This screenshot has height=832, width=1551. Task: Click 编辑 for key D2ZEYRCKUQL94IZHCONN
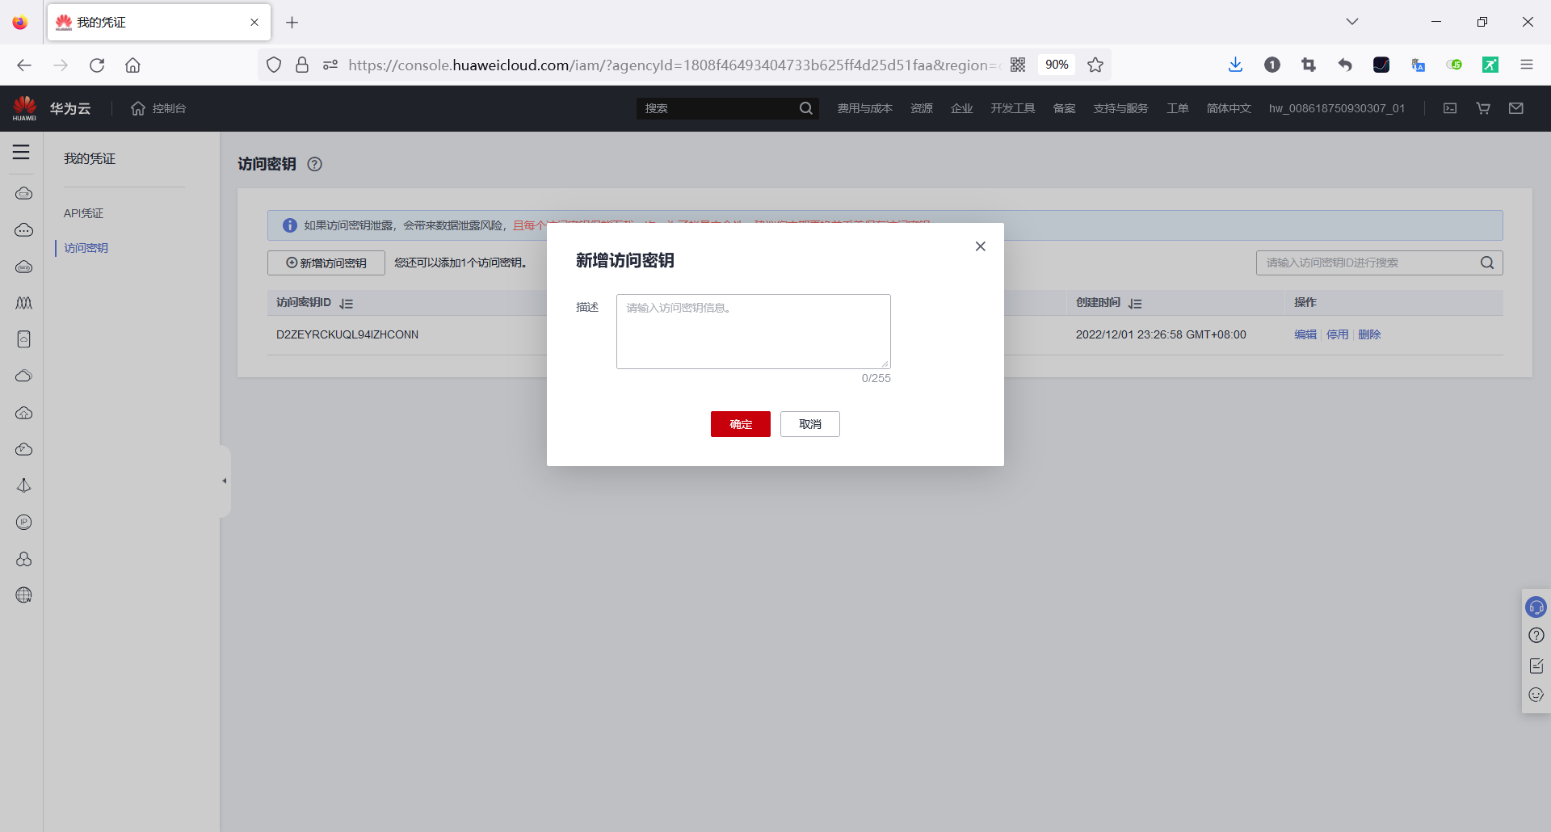point(1305,334)
